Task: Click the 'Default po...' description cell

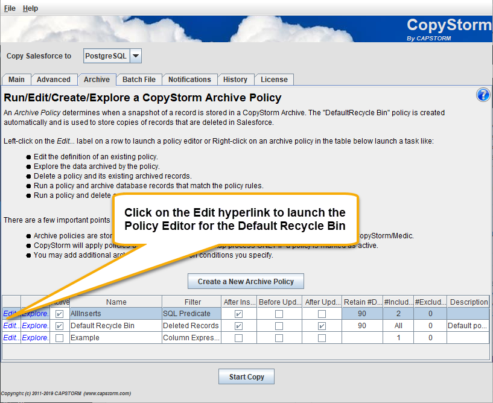Action: 468,326
